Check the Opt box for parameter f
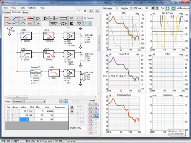191x143 pixels. tap(8, 111)
